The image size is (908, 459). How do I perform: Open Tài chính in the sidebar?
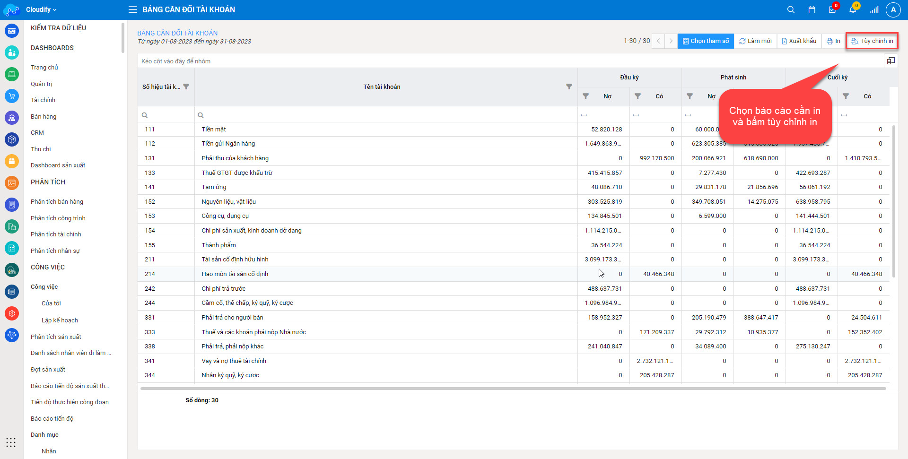click(x=43, y=100)
